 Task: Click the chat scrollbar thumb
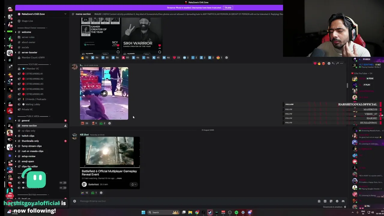click(347, 85)
